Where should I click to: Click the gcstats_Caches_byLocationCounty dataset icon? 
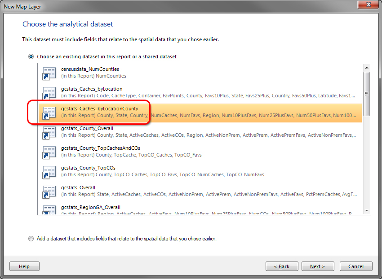(x=49, y=113)
